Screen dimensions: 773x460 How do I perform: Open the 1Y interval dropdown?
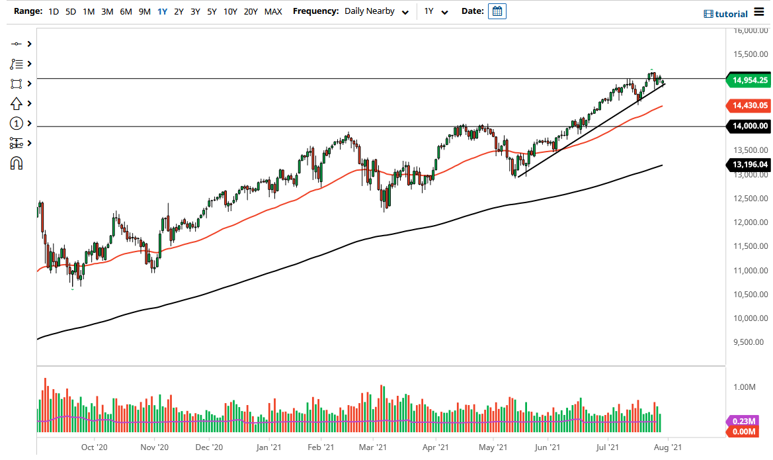click(436, 11)
